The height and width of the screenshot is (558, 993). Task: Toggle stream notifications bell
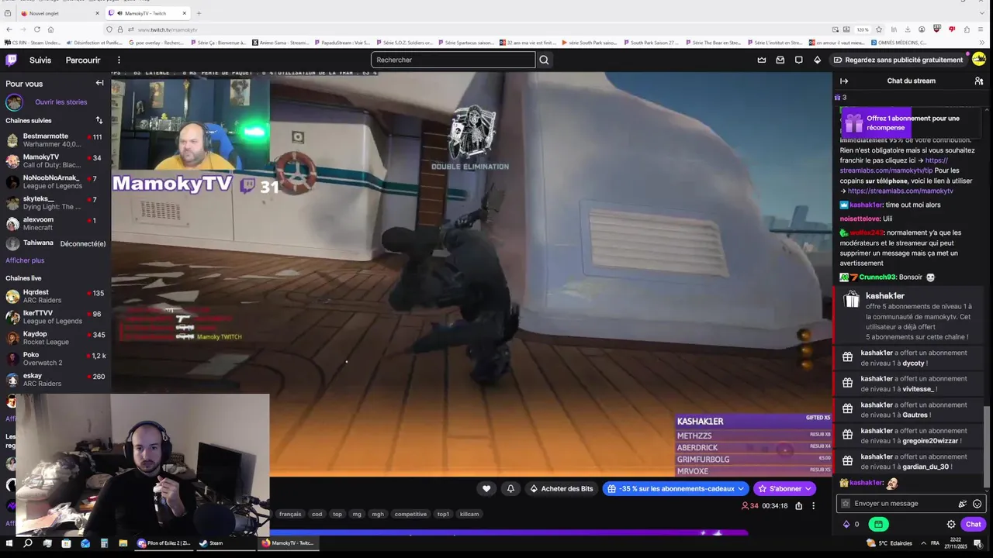510,488
